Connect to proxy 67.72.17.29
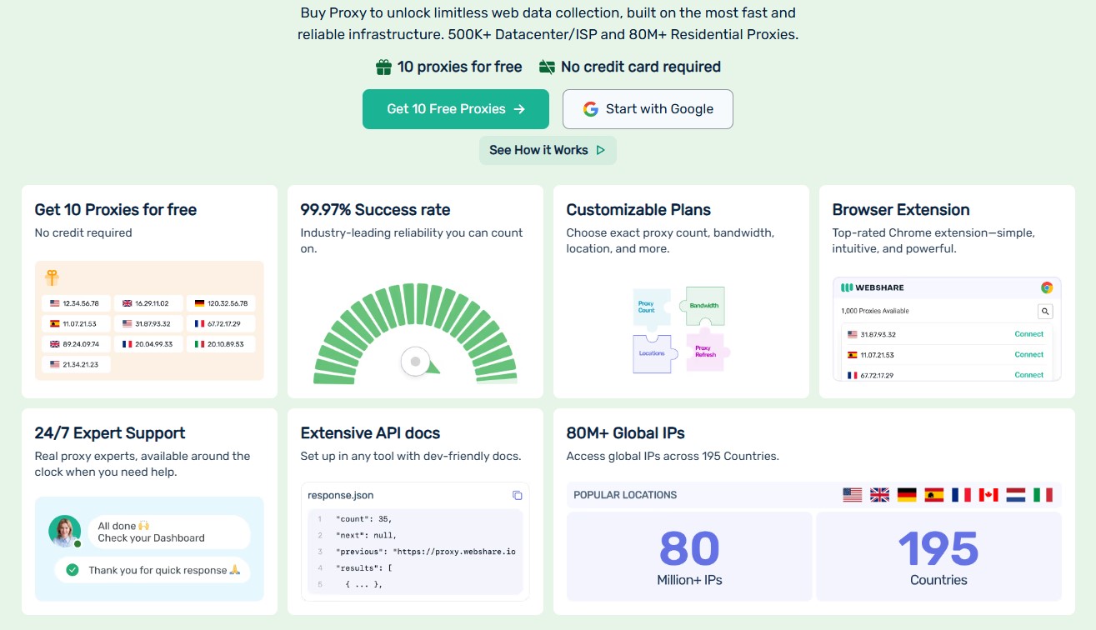This screenshot has height=630, width=1096. (x=1028, y=375)
